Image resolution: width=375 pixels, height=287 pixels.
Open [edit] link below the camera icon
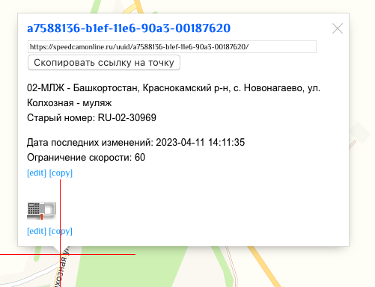(37, 231)
